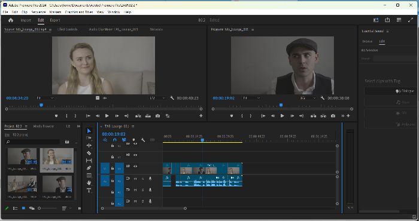Open Program playback resolution dropdown
The height and width of the screenshot is (221, 419).
click(307, 98)
